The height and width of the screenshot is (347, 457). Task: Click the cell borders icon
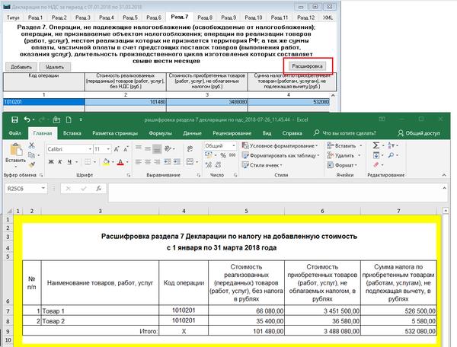88,162
